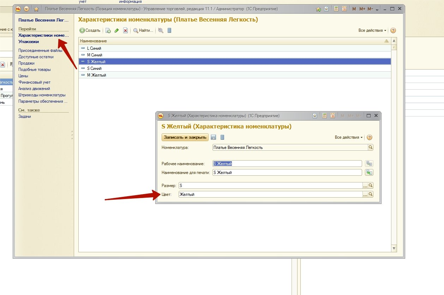Open Финансовый учет link
The width and height of the screenshot is (444, 295).
[x=34, y=82]
